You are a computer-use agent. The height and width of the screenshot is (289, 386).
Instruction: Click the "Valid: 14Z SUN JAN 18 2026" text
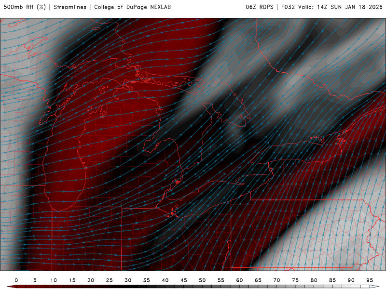point(340,7)
